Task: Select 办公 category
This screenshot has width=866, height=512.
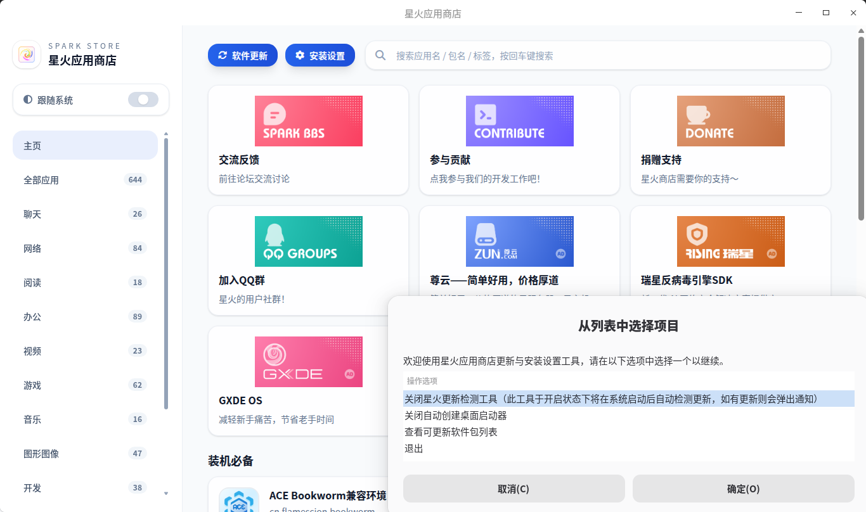Action: [x=85, y=316]
